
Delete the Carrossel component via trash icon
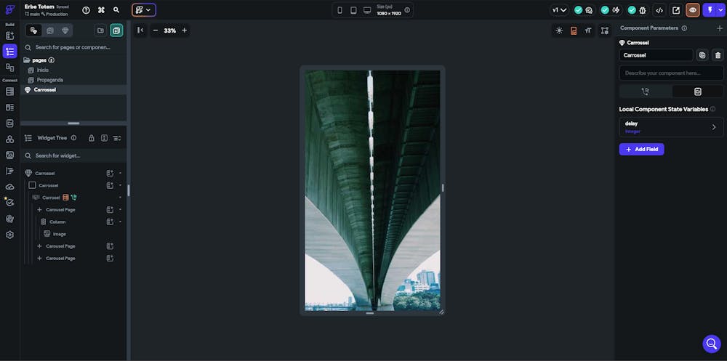[718, 55]
